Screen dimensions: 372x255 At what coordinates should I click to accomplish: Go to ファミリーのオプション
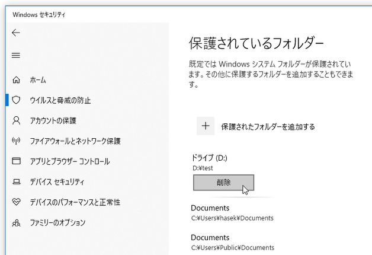tap(57, 223)
